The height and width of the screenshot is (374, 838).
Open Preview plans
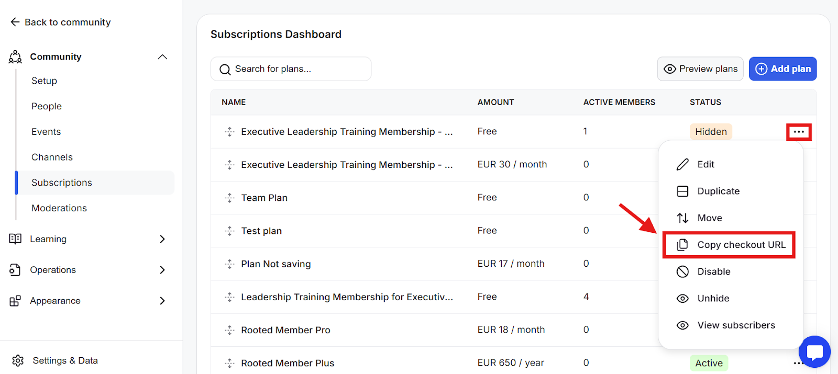pyautogui.click(x=700, y=69)
